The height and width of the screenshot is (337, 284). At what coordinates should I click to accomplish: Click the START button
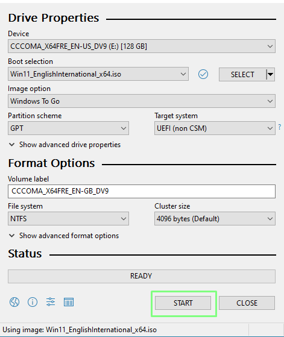(183, 303)
